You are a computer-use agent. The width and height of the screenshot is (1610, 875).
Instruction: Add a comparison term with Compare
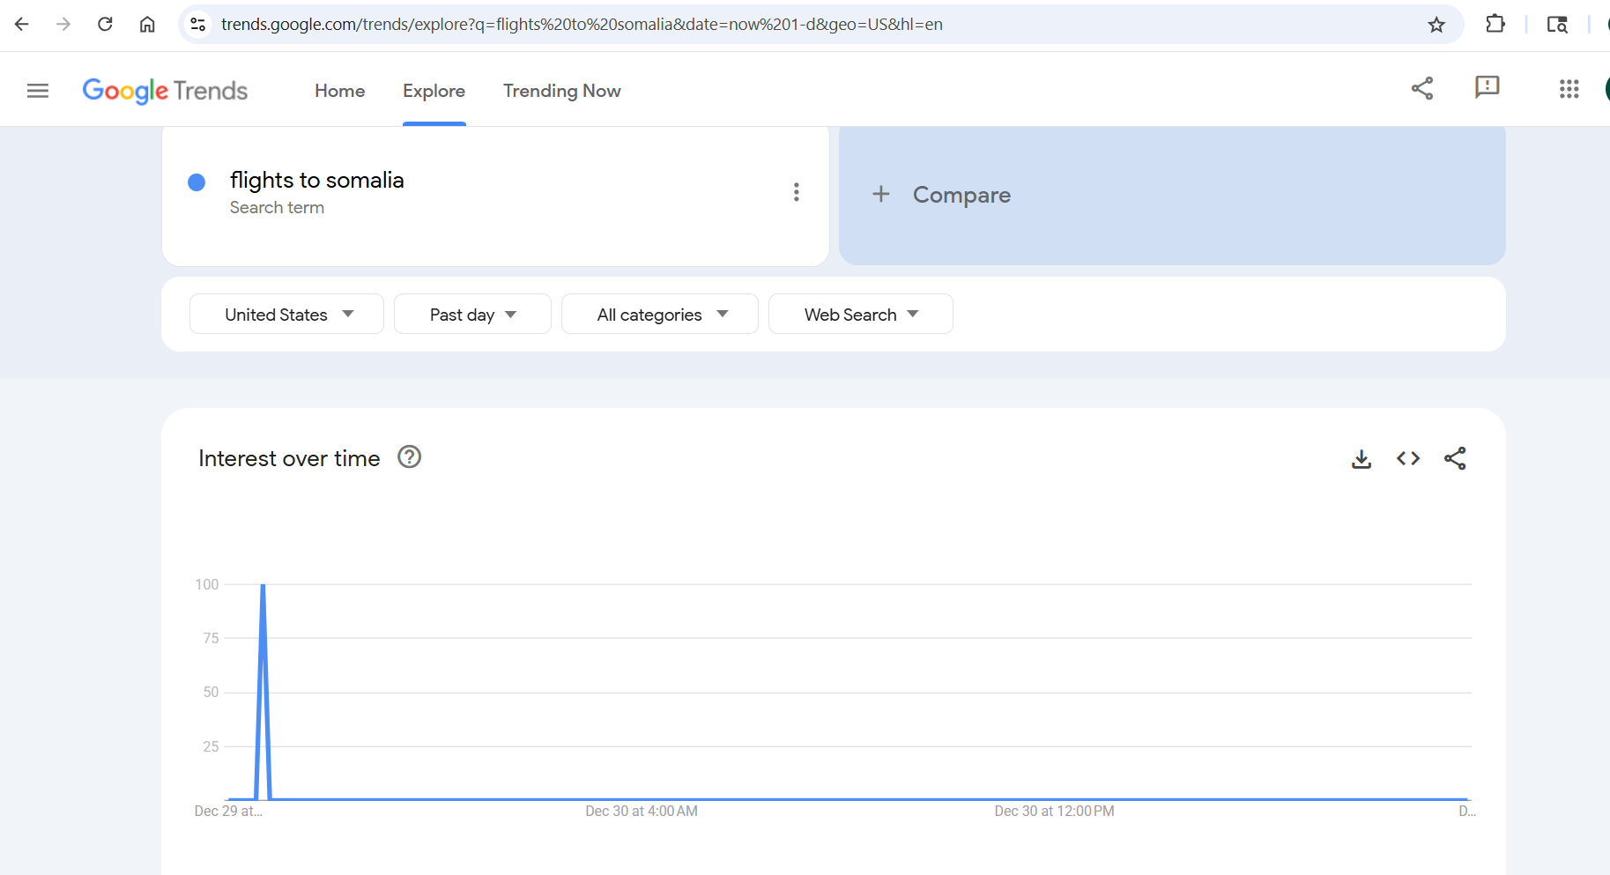941,195
